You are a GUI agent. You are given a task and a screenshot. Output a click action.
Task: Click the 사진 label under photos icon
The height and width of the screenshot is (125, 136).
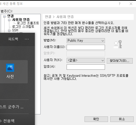(10, 77)
